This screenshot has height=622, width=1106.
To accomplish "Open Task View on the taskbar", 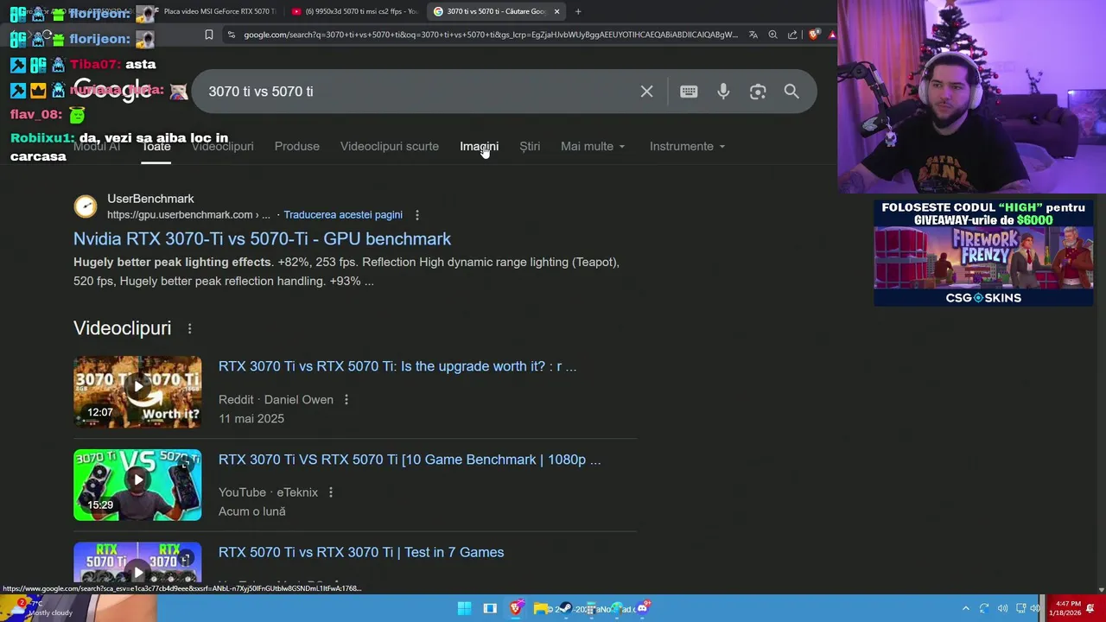I will tap(490, 608).
